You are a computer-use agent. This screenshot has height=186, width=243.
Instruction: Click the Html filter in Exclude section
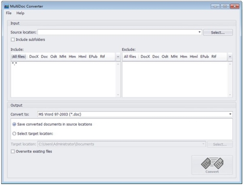point(194,56)
